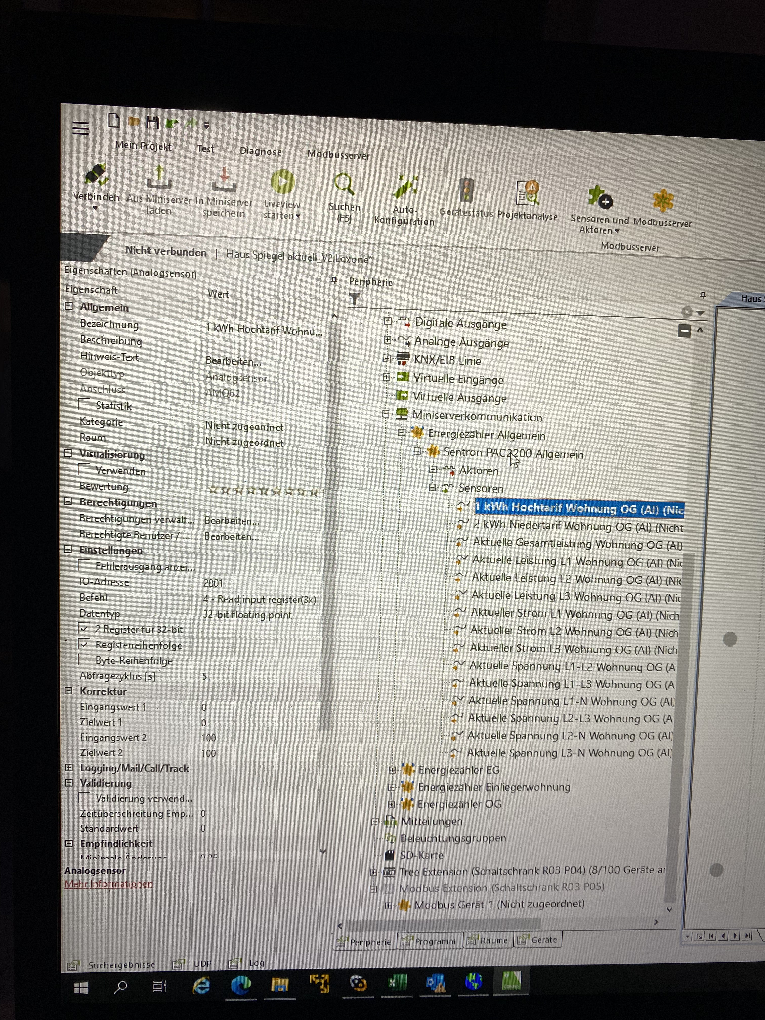Expand the Logging/Mail/Call/Track section
This screenshot has width=765, height=1020.
tap(69, 767)
